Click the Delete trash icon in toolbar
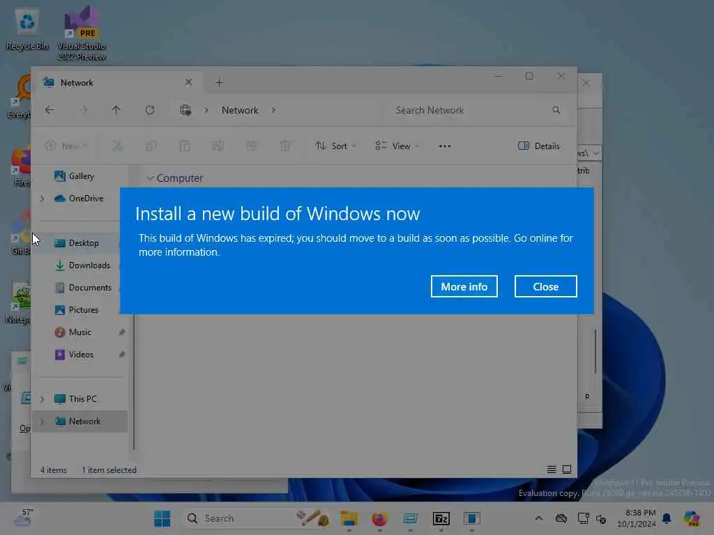Viewport: 714px width, 535px height. [285, 146]
